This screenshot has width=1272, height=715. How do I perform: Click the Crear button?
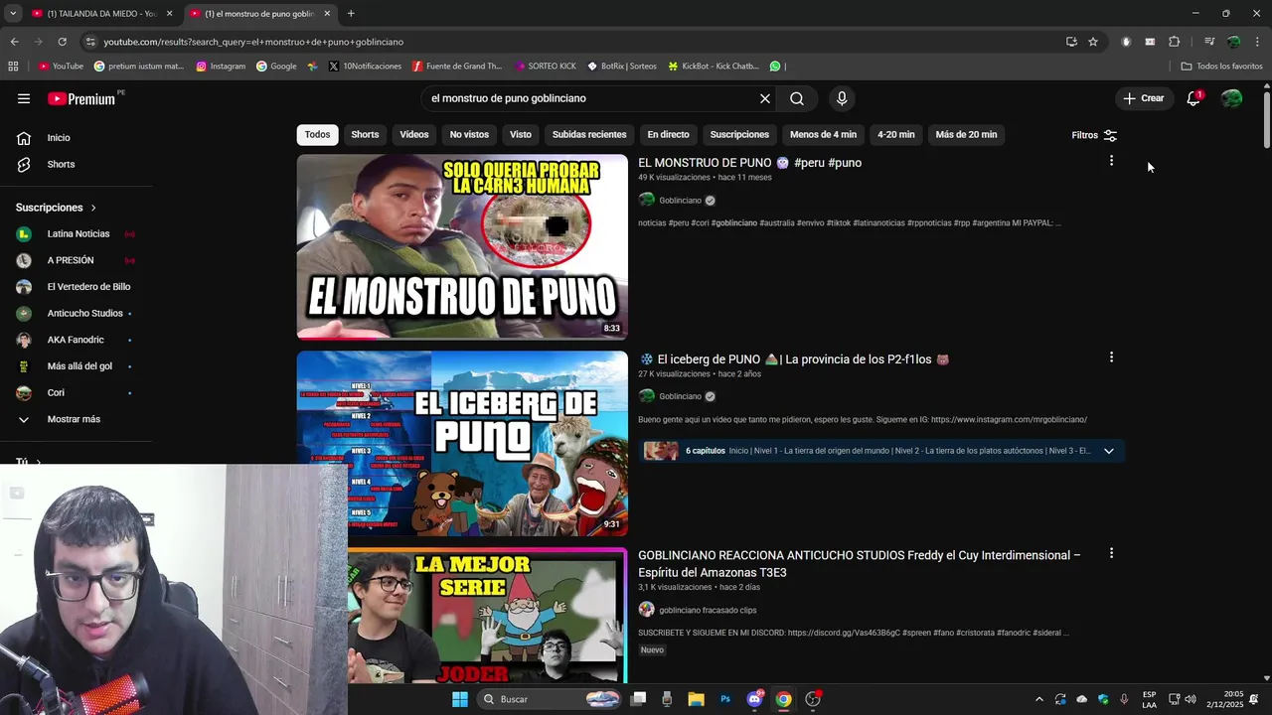1143,98
